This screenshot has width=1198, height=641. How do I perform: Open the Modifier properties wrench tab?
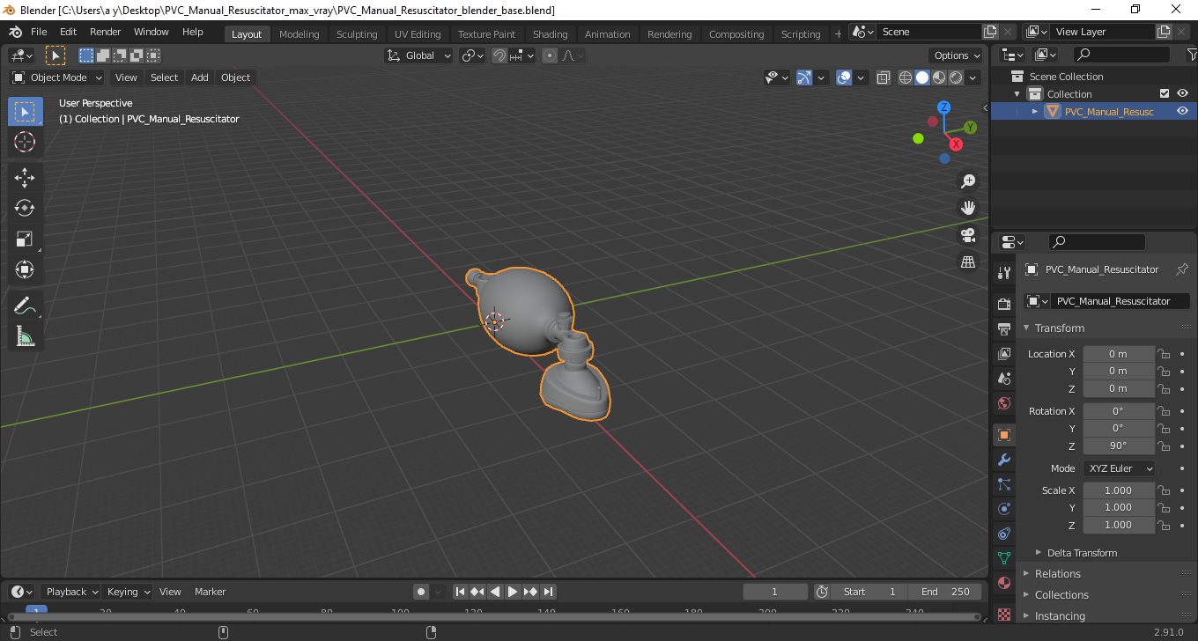(1003, 459)
